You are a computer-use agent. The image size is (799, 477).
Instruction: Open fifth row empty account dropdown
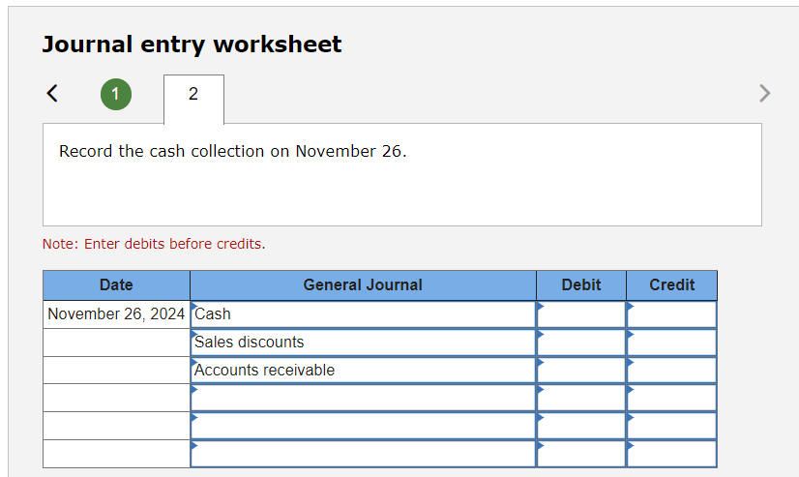coord(363,426)
